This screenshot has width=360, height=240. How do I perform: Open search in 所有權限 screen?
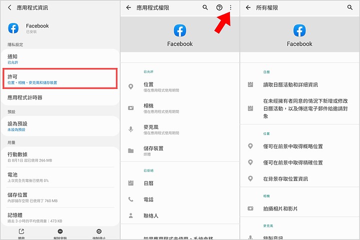(x=350, y=7)
